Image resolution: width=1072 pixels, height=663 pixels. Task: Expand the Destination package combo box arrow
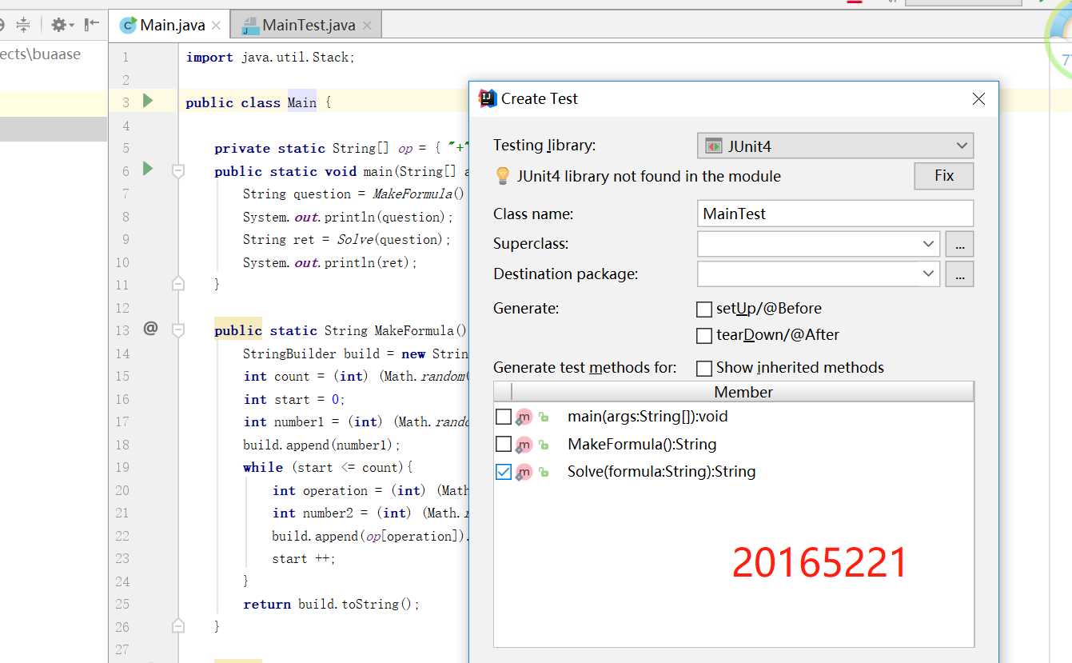tap(928, 274)
